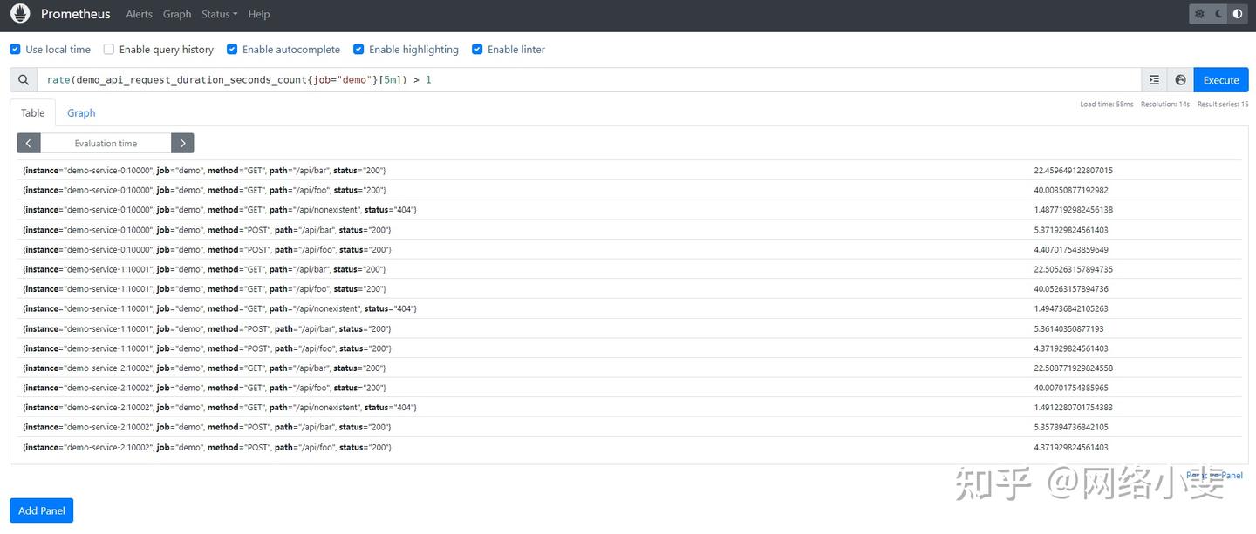Open the metrics explorer globe icon
Viewport: 1256px width, 534px height.
click(1180, 80)
